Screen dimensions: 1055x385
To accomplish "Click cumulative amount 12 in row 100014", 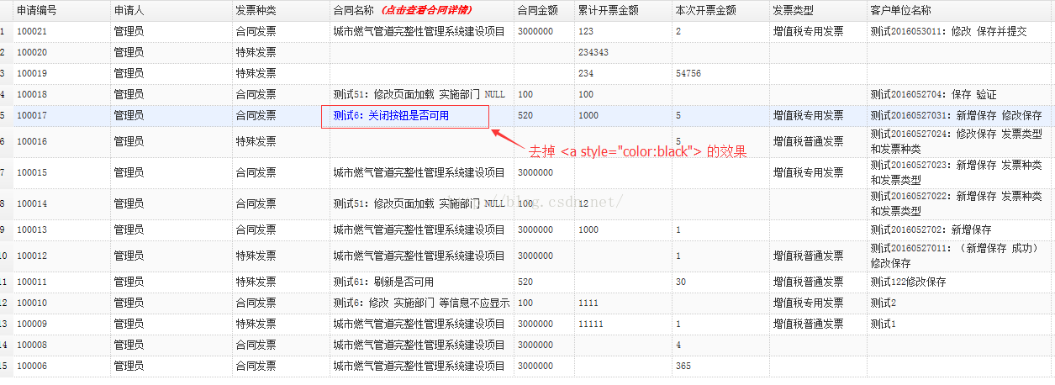I will (583, 203).
